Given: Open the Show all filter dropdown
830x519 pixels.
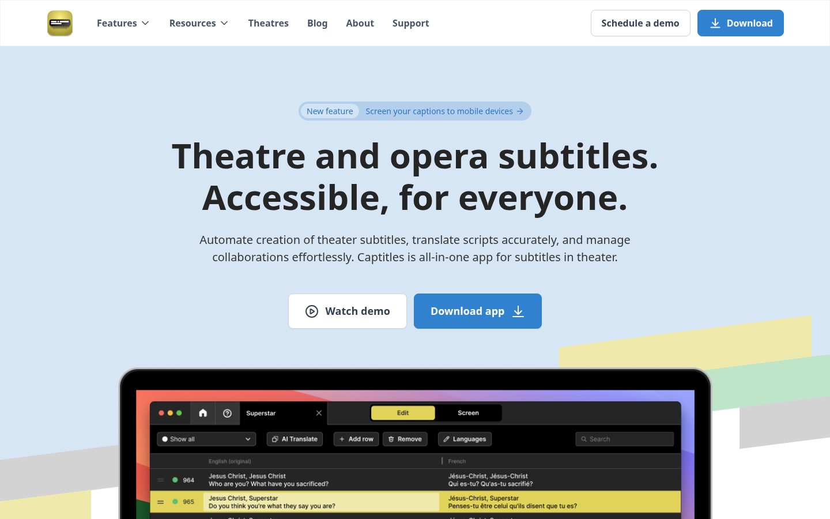Looking at the screenshot, I should (206, 439).
